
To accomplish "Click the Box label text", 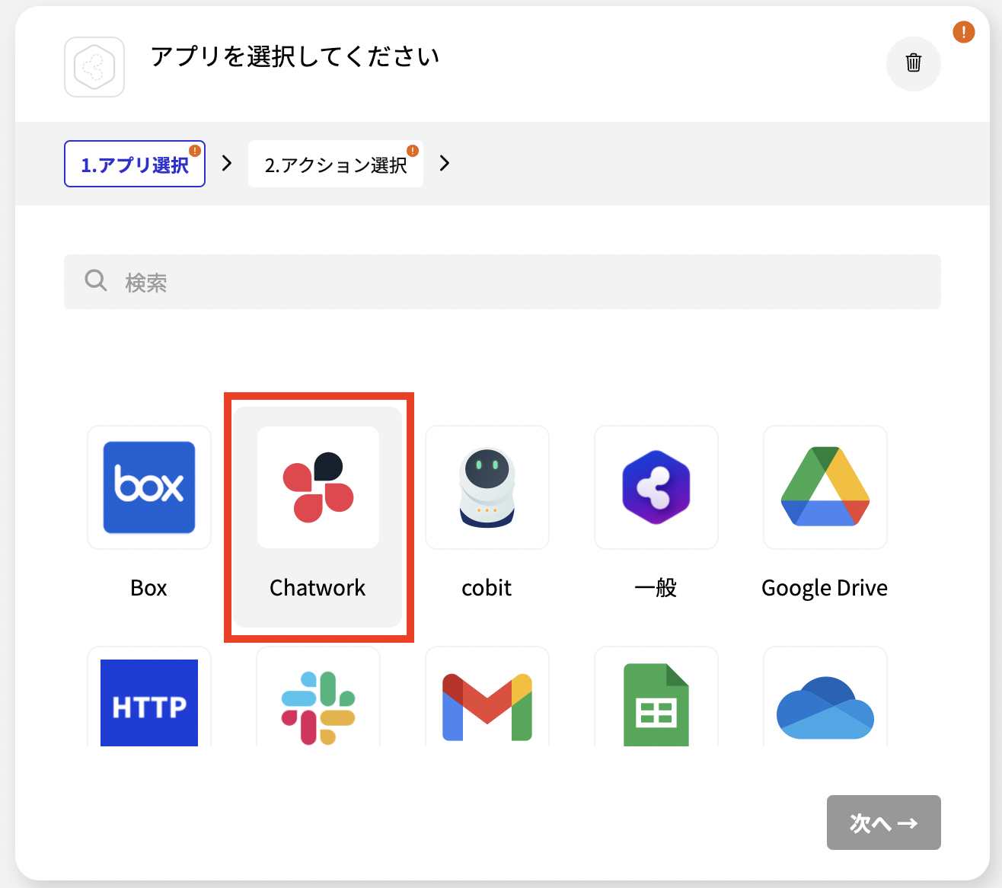I will pyautogui.click(x=148, y=588).
